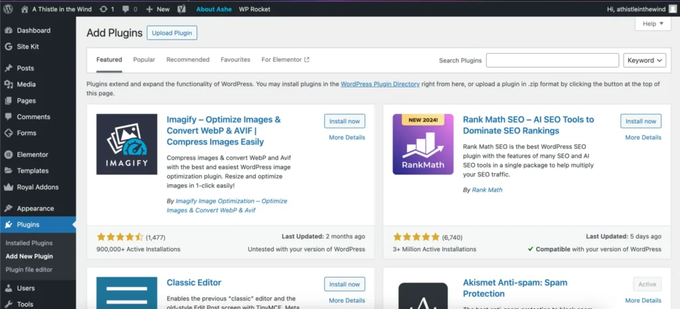Open Dashboard from the sidebar
Screen dimensions: 680x309
pyautogui.click(x=33, y=31)
